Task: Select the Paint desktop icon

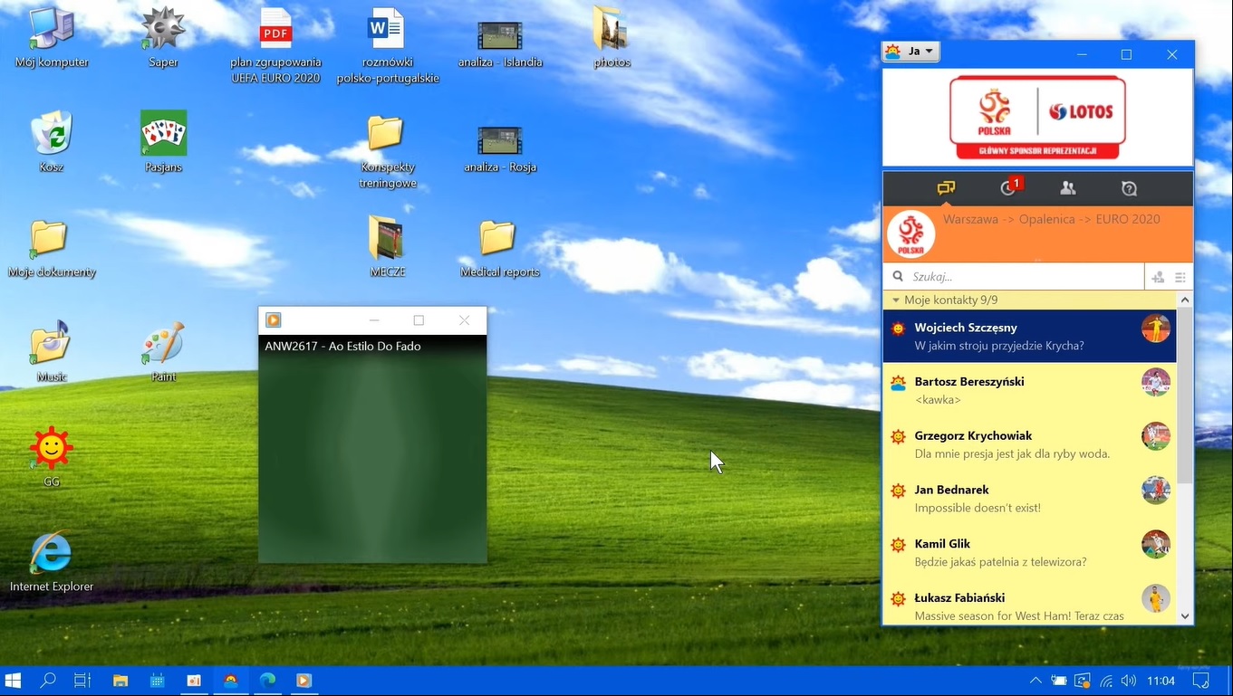Action: [x=163, y=352]
